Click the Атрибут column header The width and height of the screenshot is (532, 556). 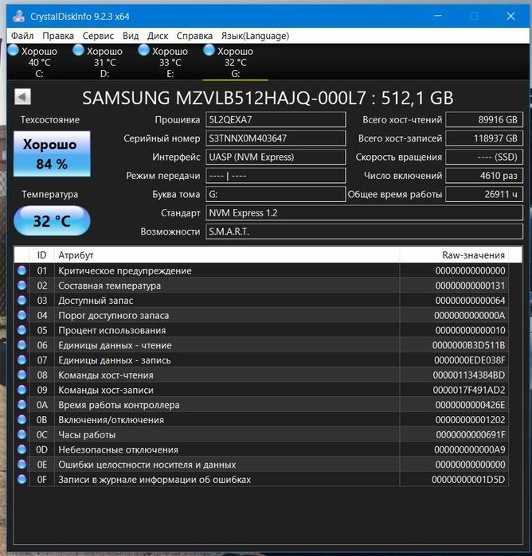[227, 255]
